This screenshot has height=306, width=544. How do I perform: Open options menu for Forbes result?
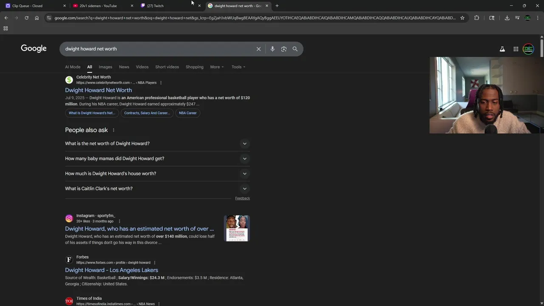(155, 263)
